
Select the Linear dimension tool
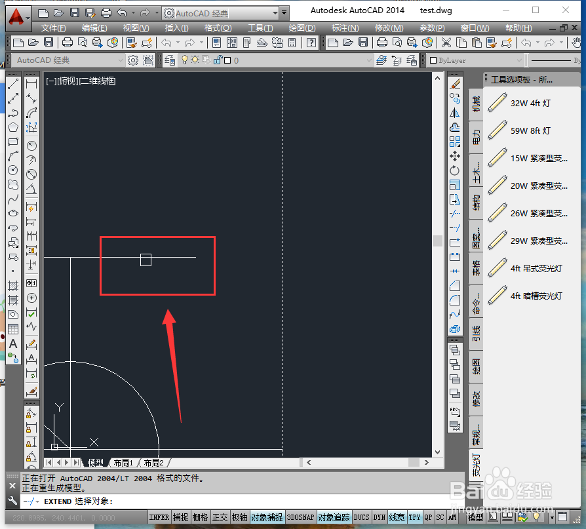[x=31, y=84]
